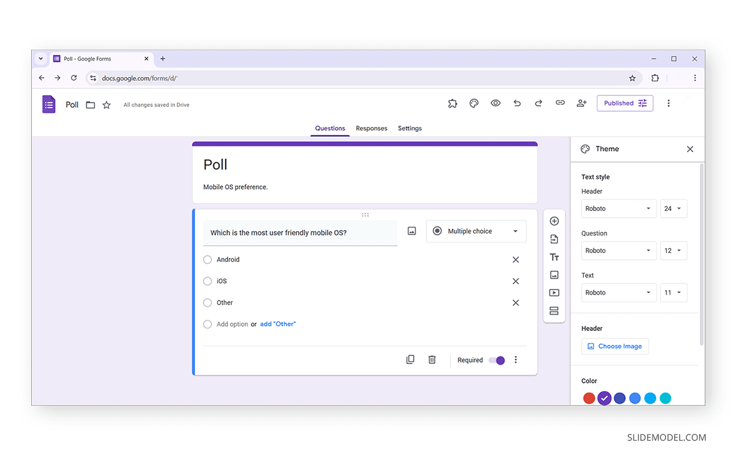
Task: Click the Copy responder link icon
Action: point(560,103)
